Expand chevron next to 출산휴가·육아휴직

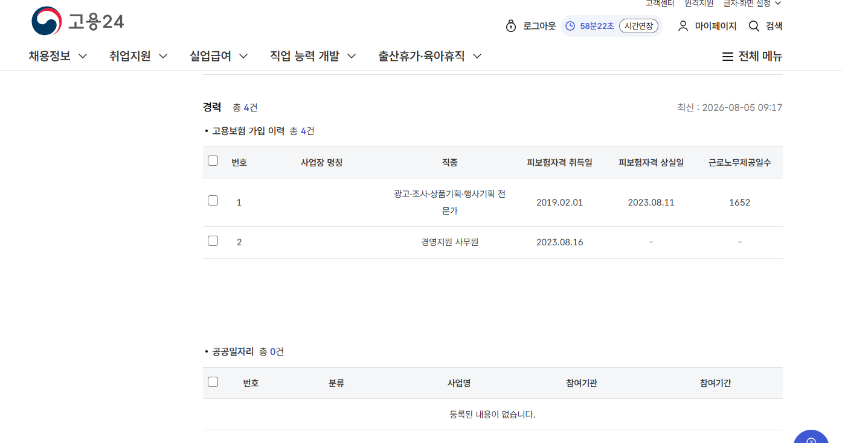[477, 56]
